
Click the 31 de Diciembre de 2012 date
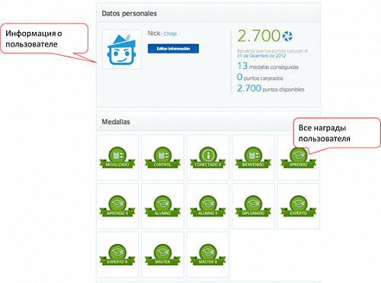pyautogui.click(x=261, y=56)
